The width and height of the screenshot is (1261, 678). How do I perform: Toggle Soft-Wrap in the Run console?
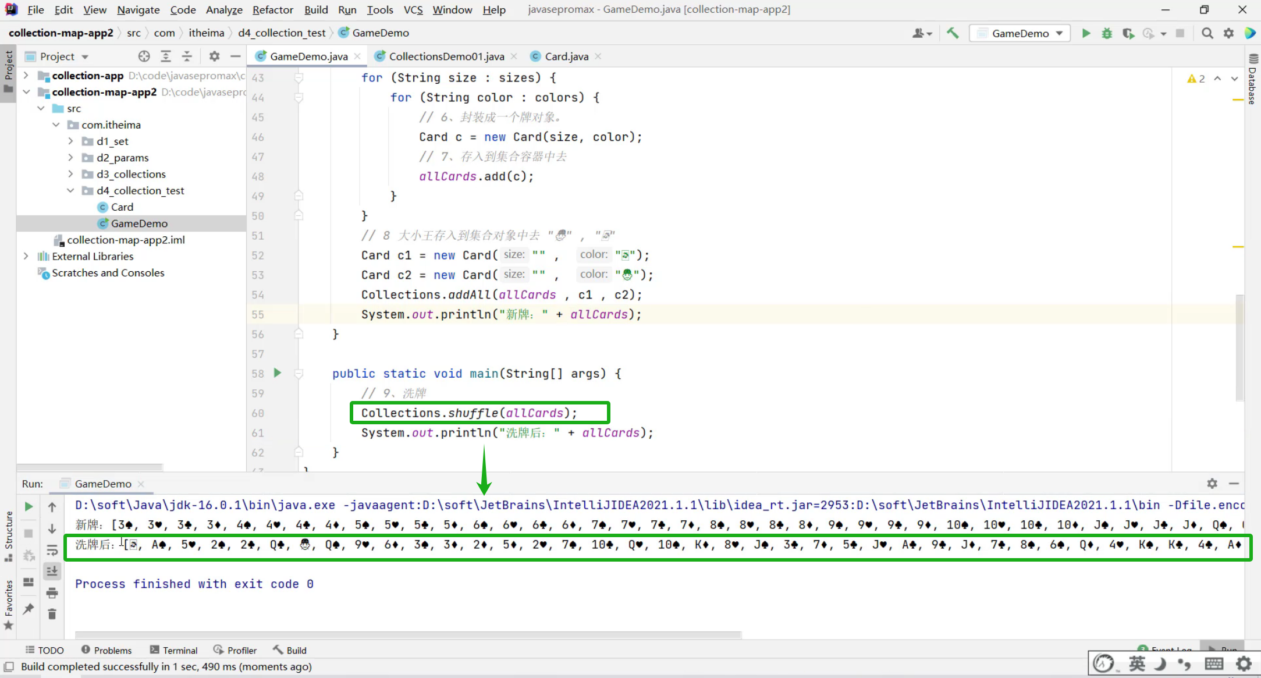tap(52, 550)
